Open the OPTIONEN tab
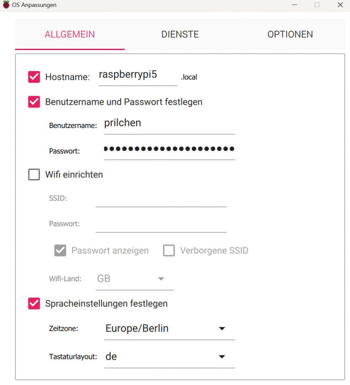Viewport: 350px width, 385px height. tap(290, 34)
